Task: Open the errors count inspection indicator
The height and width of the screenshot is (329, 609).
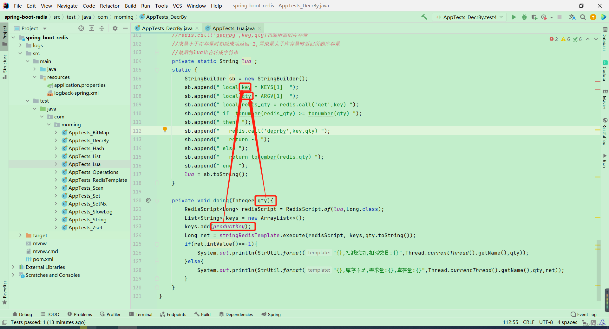Action: coord(554,39)
